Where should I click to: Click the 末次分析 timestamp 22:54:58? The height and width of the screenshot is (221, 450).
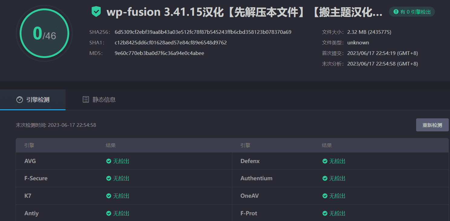pyautogui.click(x=383, y=64)
